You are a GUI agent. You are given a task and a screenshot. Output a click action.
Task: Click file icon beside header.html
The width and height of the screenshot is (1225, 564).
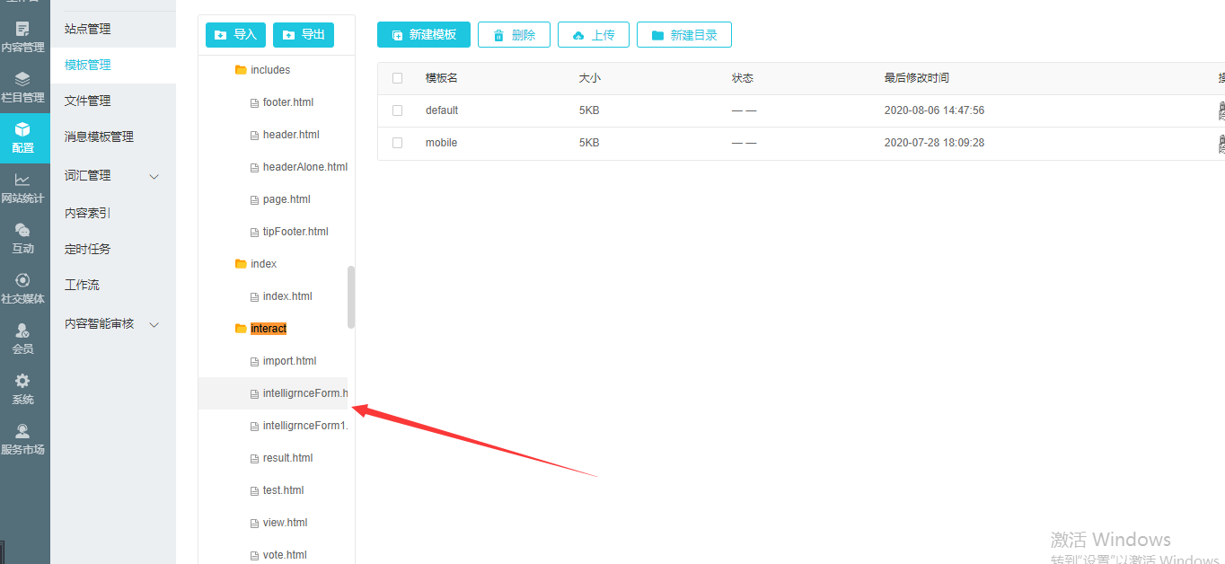point(254,135)
